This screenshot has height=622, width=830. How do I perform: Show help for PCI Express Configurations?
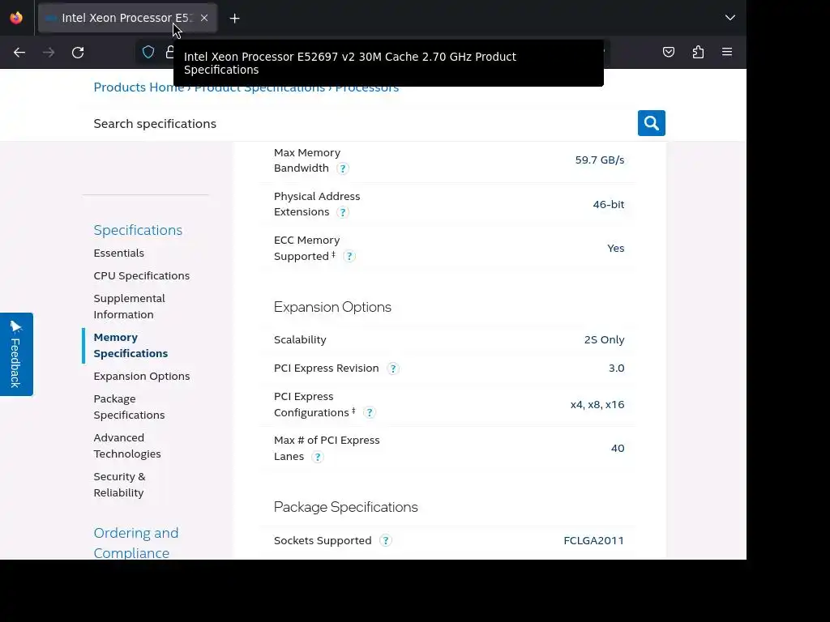coord(370,412)
